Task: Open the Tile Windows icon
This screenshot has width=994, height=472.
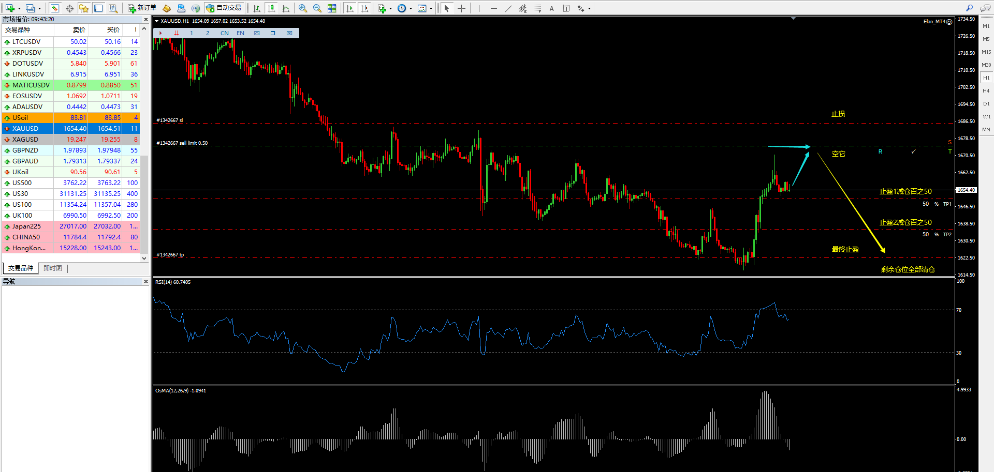Action: (x=332, y=8)
